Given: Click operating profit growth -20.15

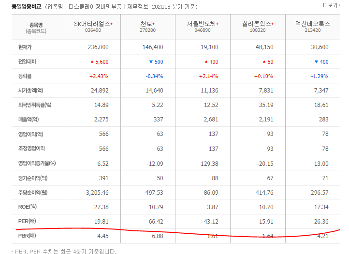Looking at the screenshot, I should click(265, 164).
